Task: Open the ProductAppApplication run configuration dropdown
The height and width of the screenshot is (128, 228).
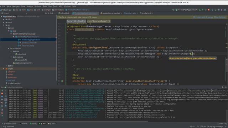Action: coord(186,10)
